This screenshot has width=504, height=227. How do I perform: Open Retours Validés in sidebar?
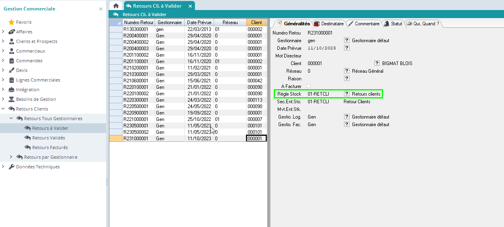click(x=48, y=138)
